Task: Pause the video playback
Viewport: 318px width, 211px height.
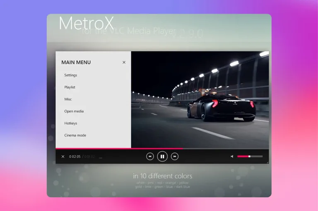Action: [x=162, y=156]
